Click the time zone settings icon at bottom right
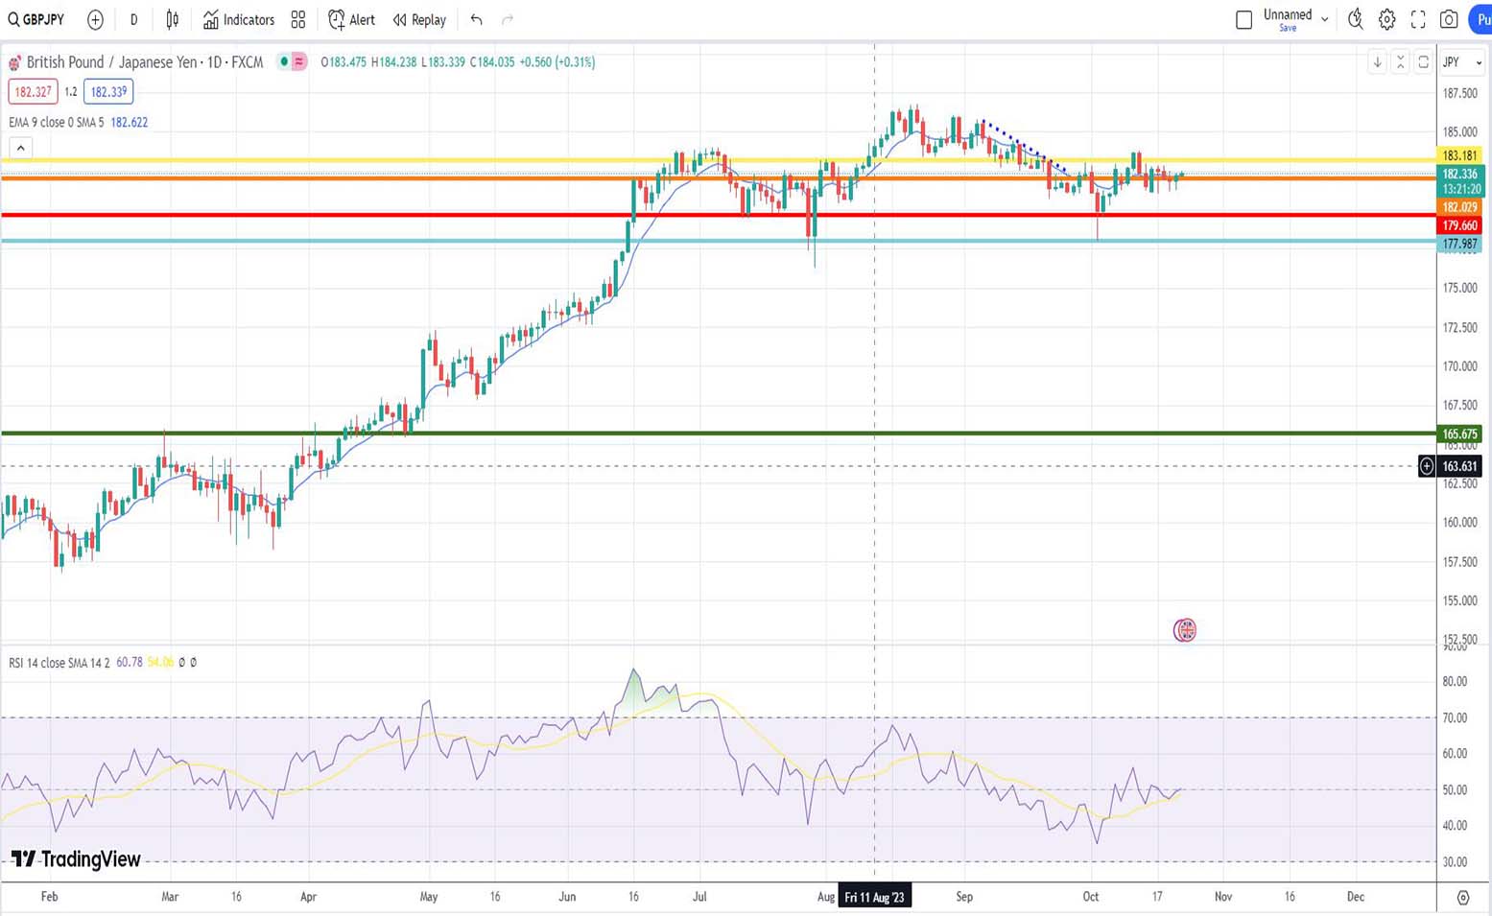This screenshot has height=916, width=1492. pos(1462,897)
